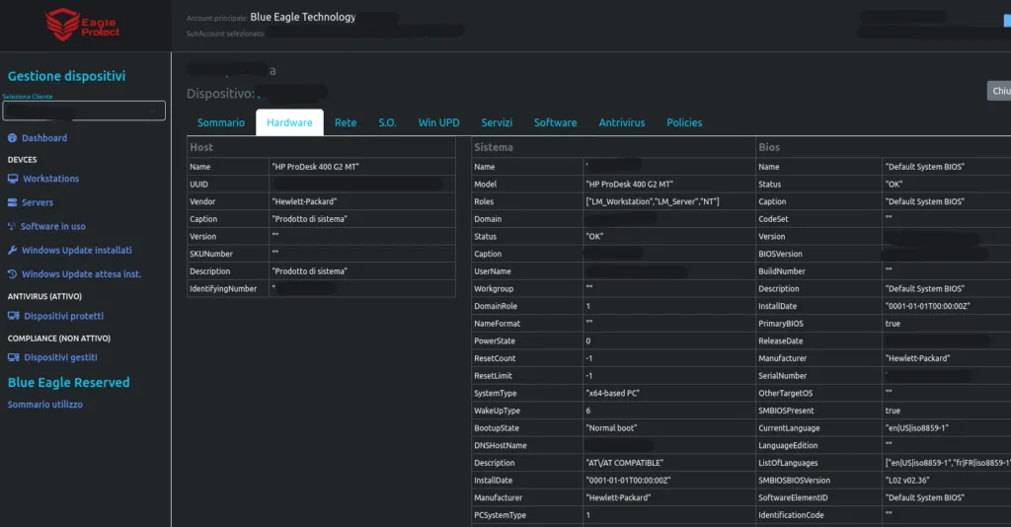Open the Servers sidebar link
Screen dimensions: 1011x527
[x=38, y=202]
